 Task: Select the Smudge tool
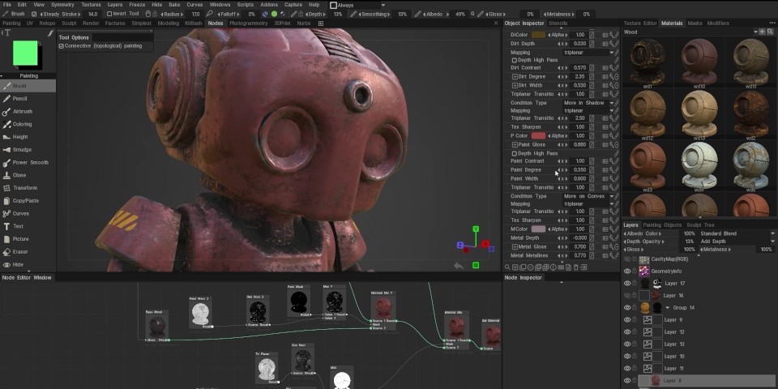tap(28, 150)
